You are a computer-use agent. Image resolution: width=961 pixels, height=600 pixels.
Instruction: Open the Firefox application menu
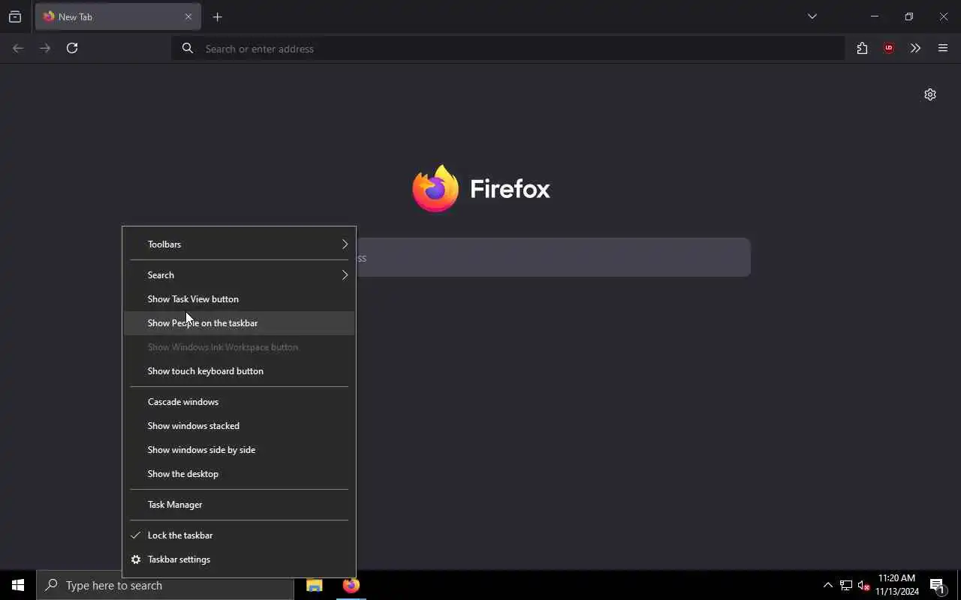(x=943, y=48)
